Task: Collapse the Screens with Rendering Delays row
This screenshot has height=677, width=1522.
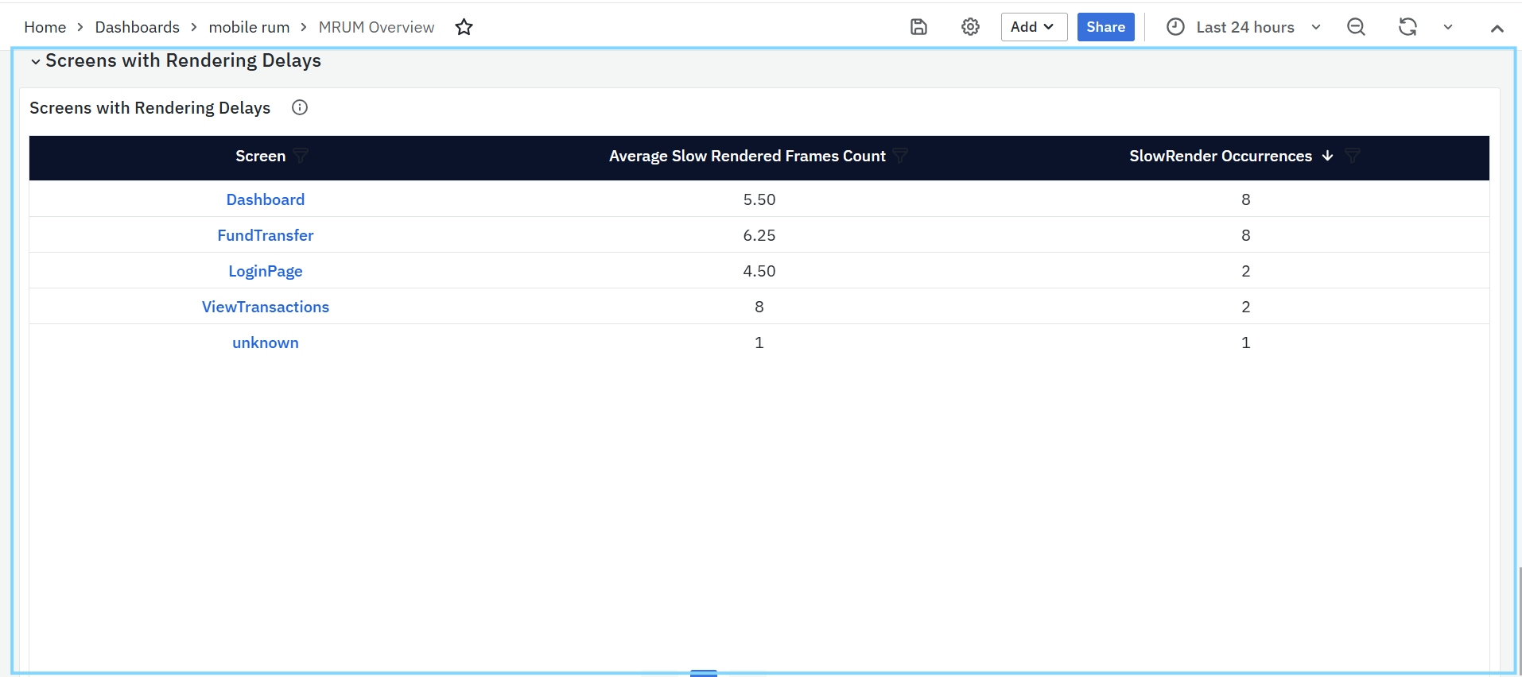Action: pyautogui.click(x=36, y=61)
